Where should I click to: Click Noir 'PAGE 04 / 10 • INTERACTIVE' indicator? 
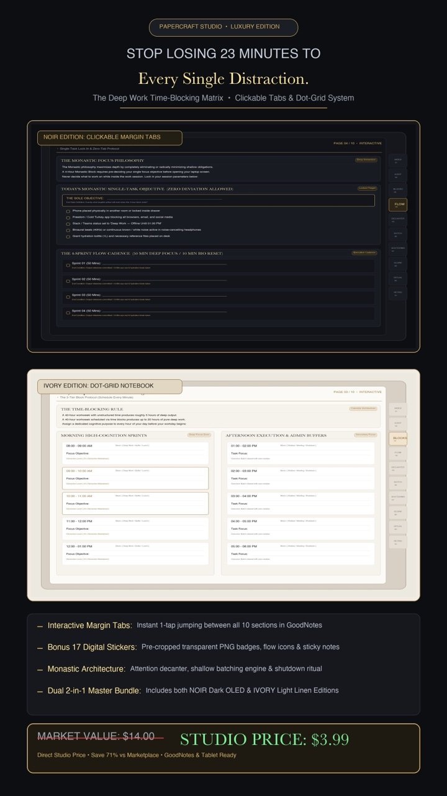[358, 143]
